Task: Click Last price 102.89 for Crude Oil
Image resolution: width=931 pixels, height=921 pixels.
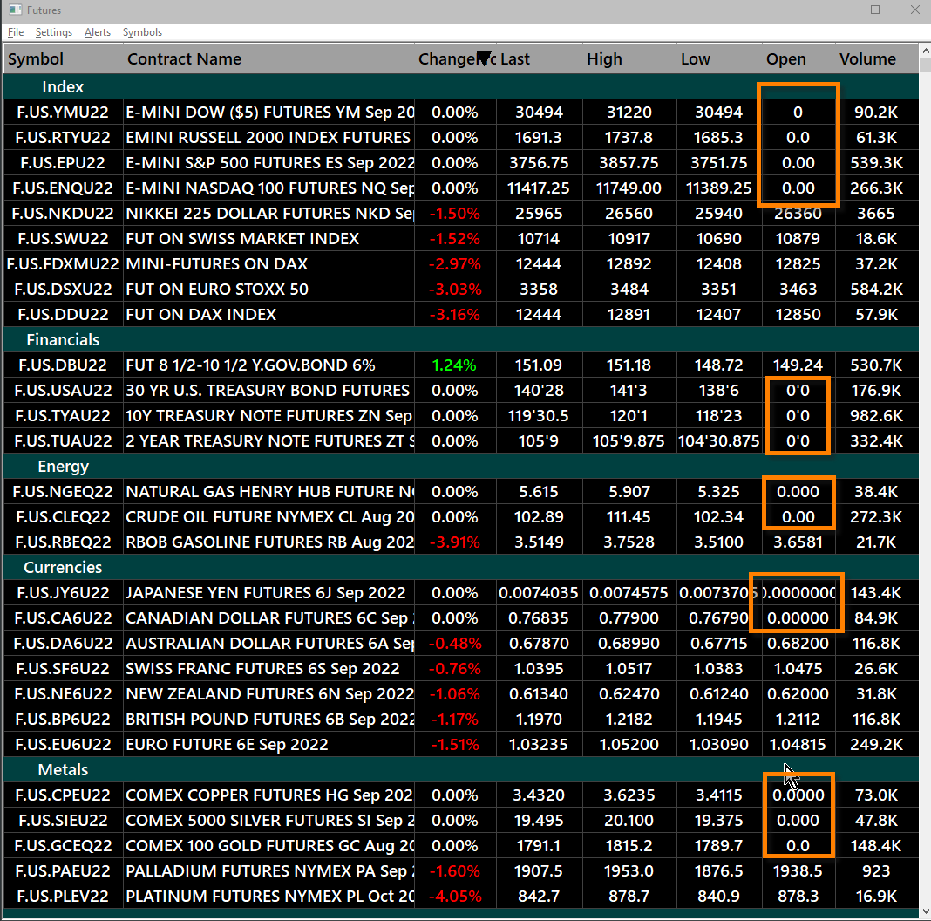Action: pos(539,517)
